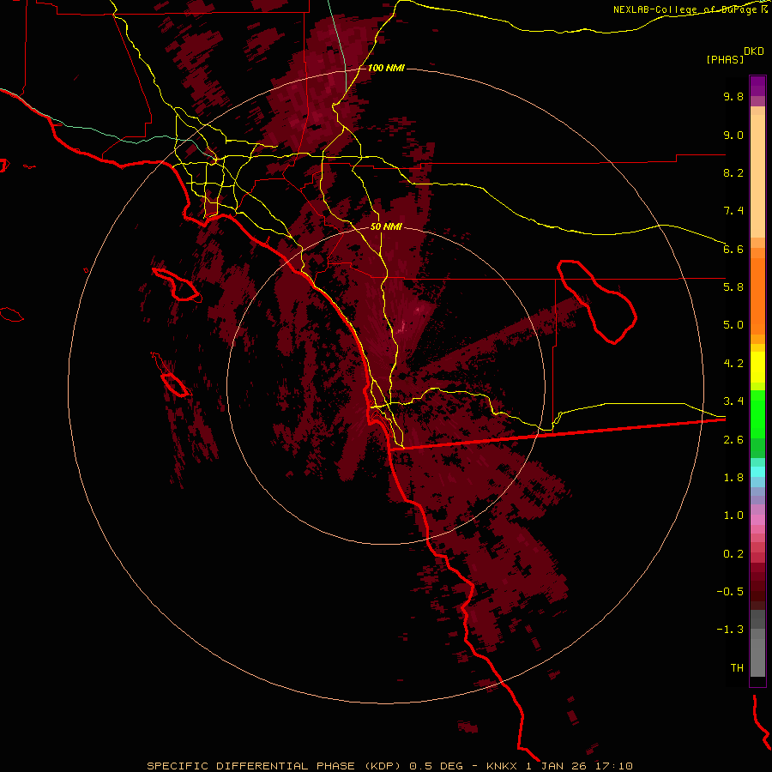
Task: Click the 9.8 value on the legend
Action: pyautogui.click(x=733, y=96)
